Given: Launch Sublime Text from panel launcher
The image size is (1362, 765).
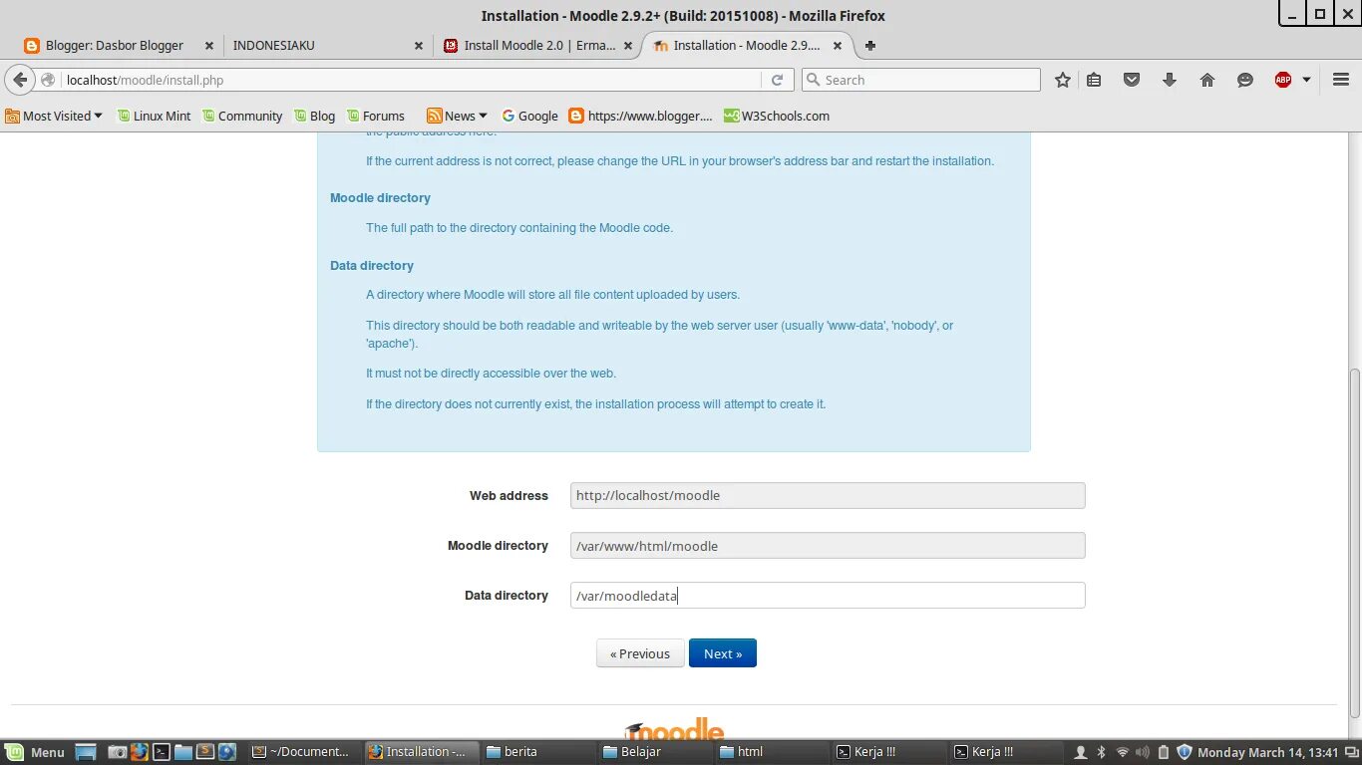Looking at the screenshot, I should [205, 752].
